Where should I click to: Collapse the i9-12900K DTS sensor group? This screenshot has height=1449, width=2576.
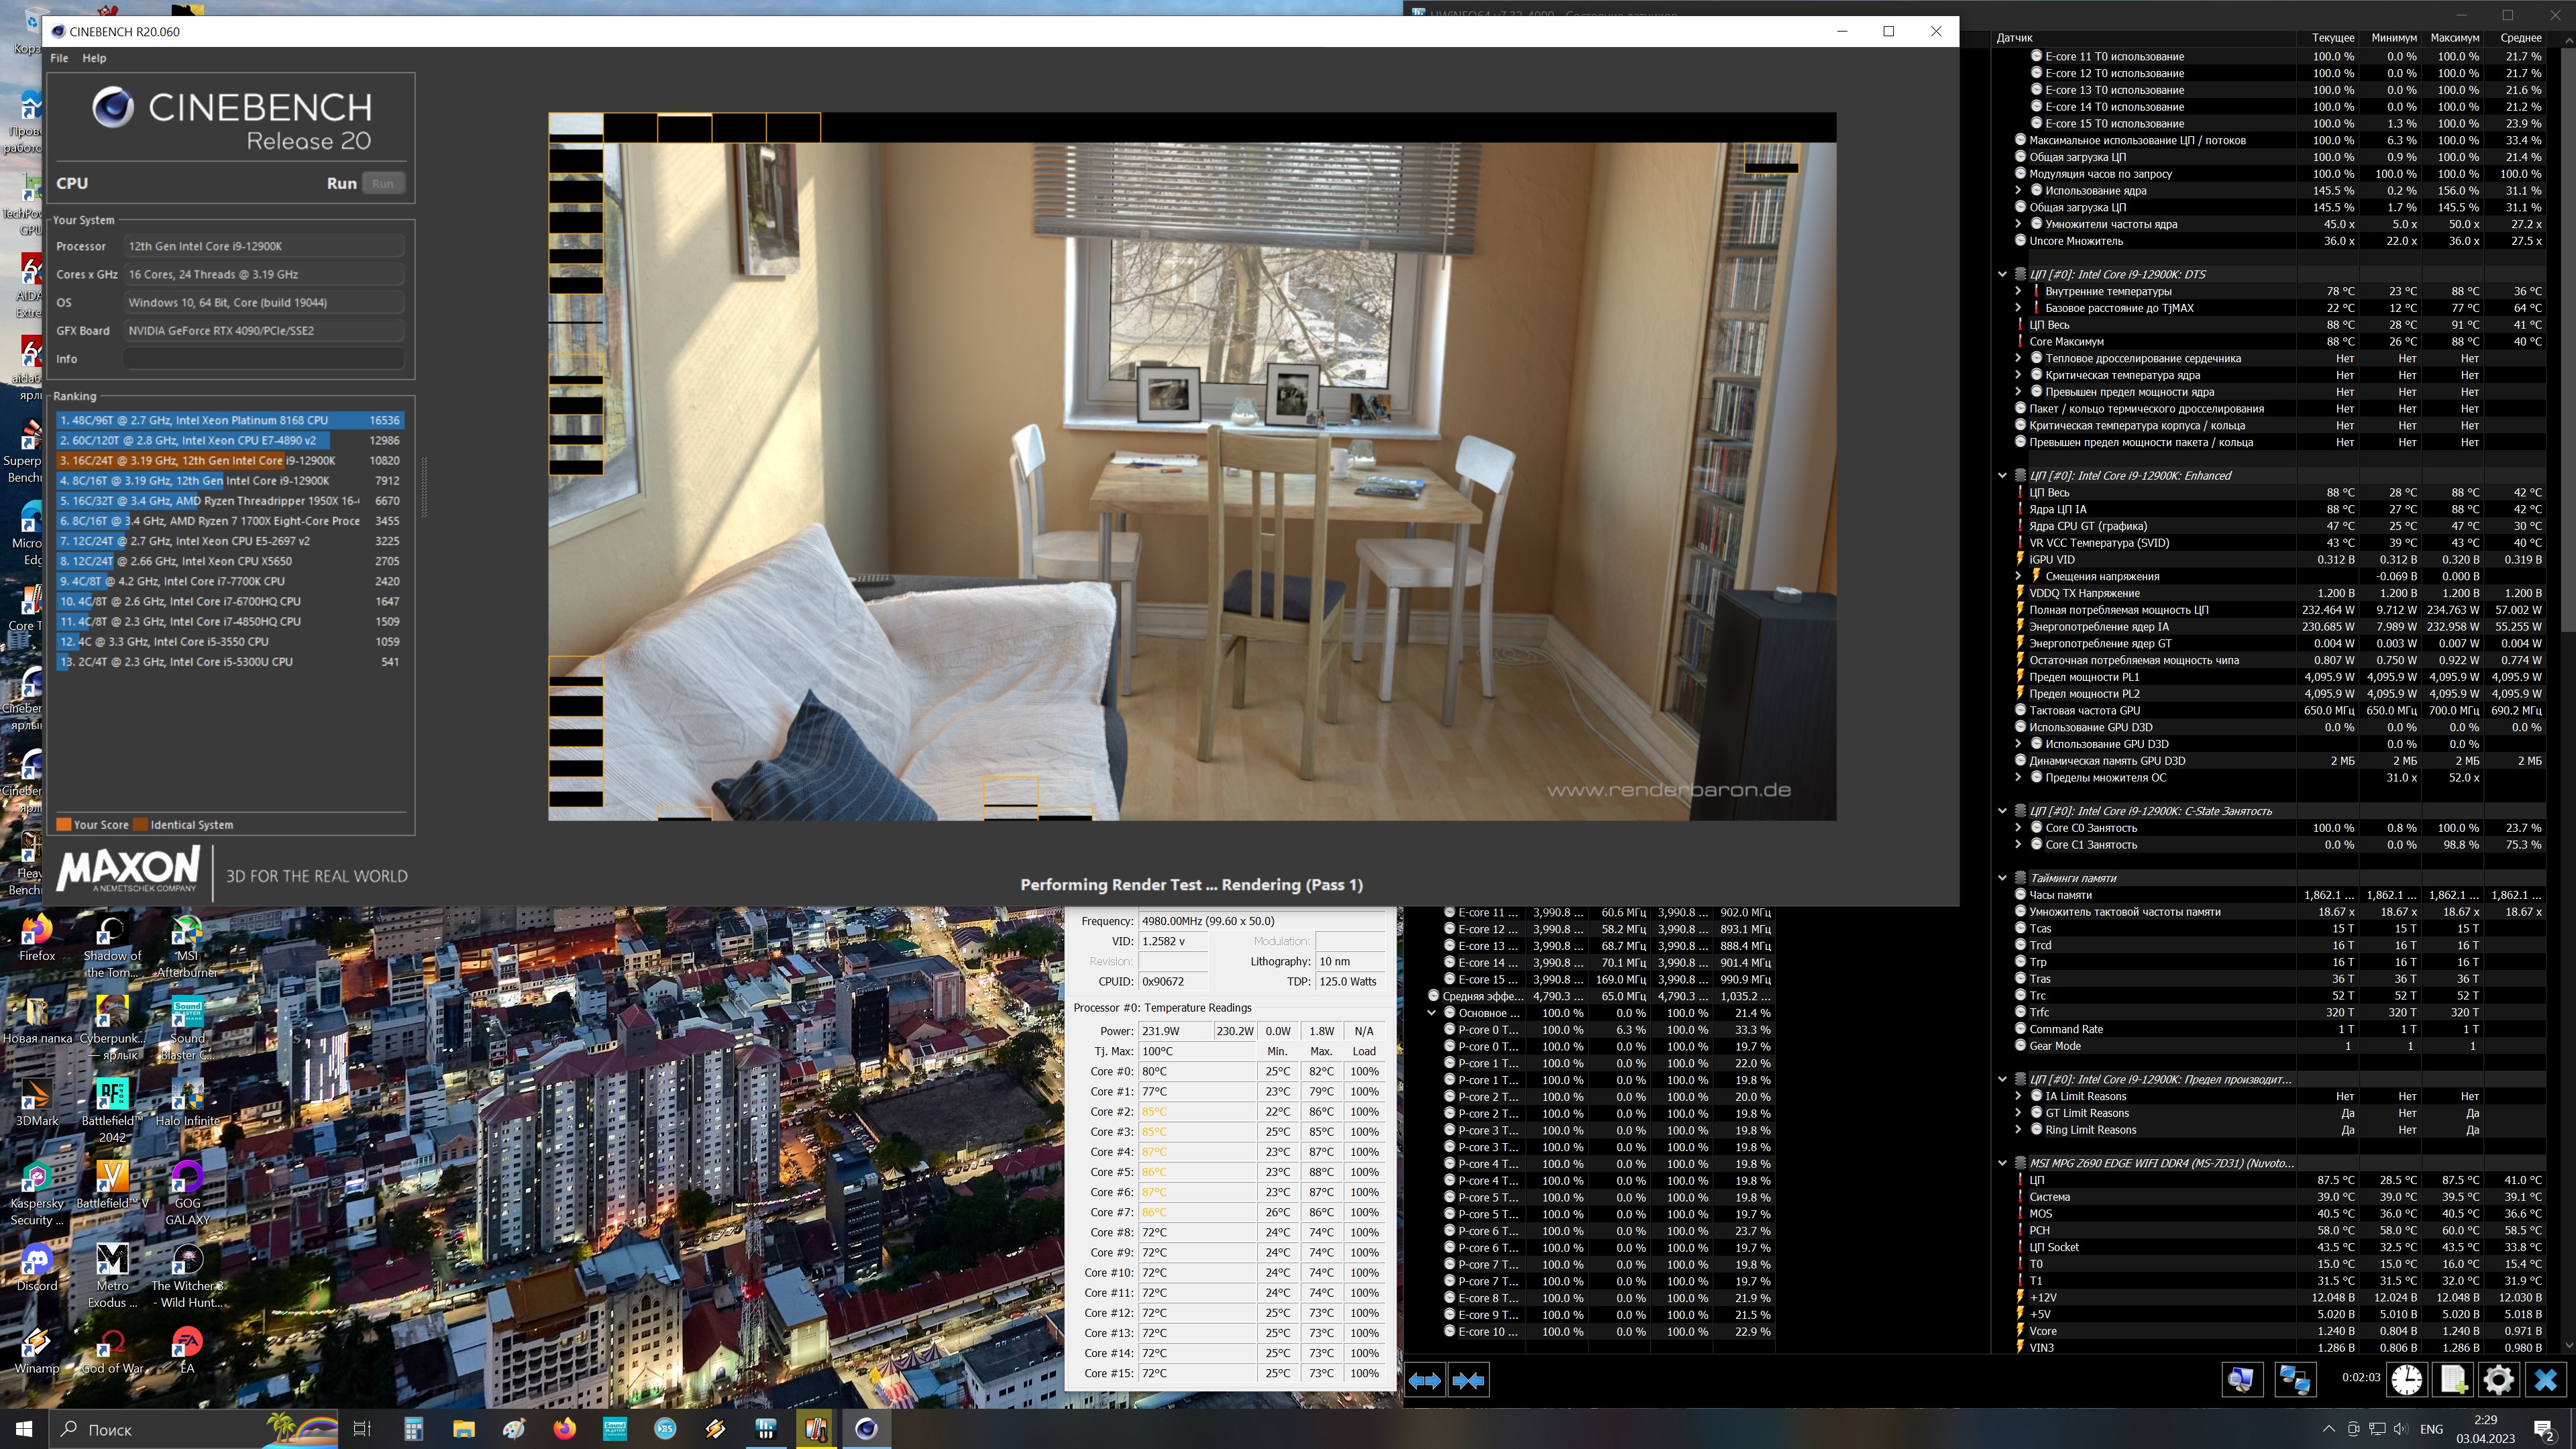2002,274
